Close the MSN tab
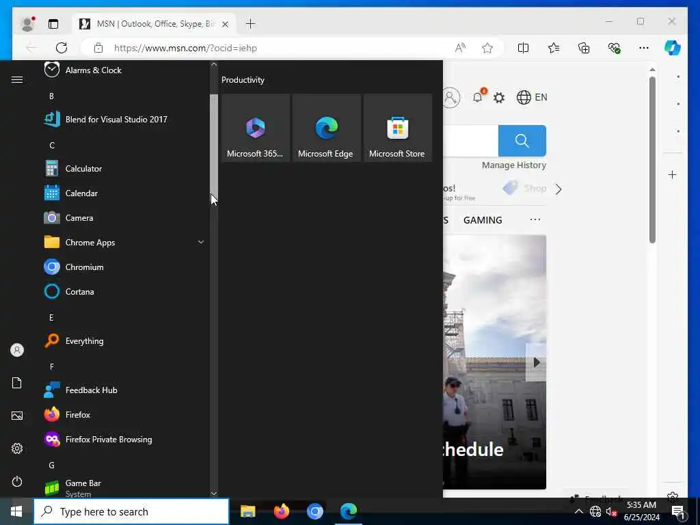 pos(226,24)
